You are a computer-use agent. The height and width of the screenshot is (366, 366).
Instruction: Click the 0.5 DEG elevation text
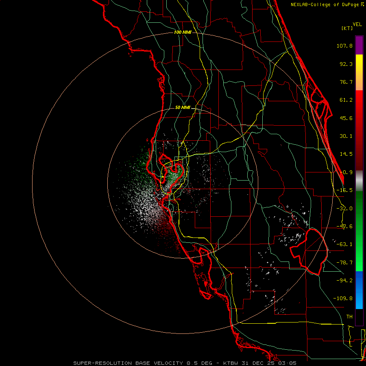[x=200, y=363]
